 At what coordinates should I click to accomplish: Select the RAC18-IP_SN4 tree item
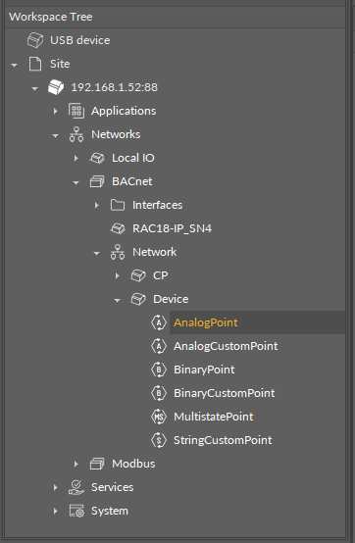(172, 228)
